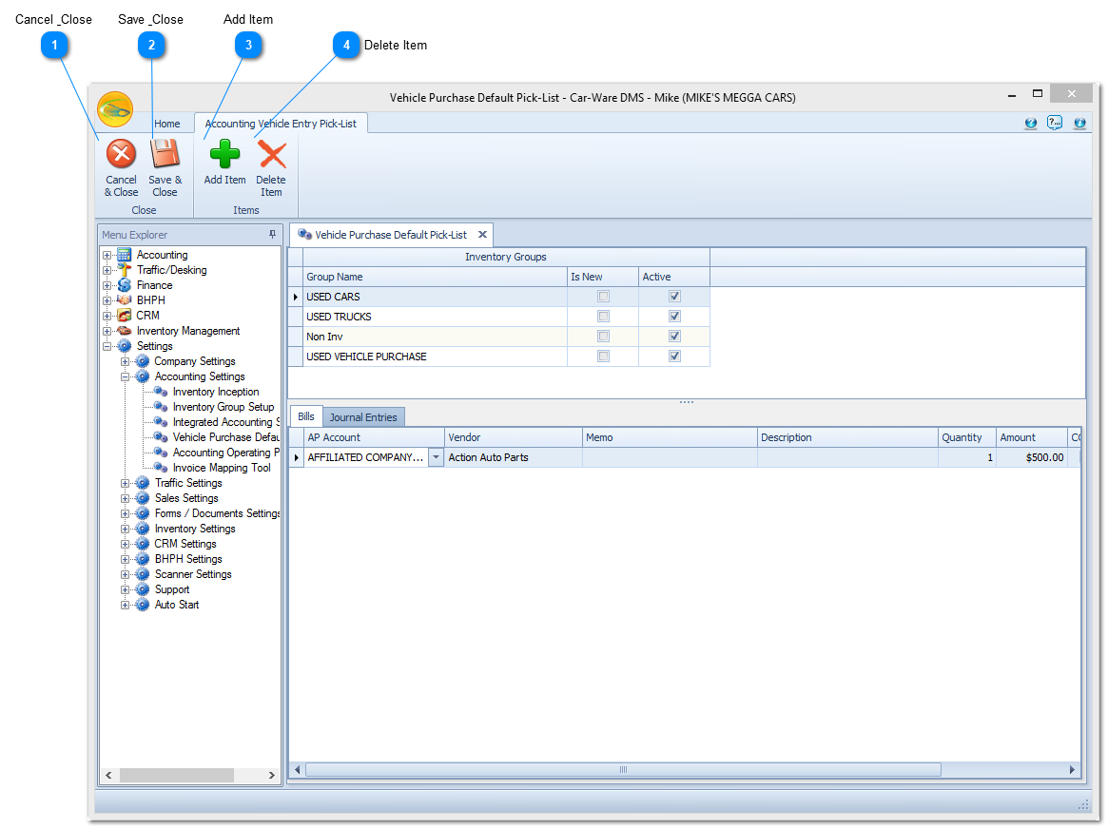Sort by the Vendor column header

pyautogui.click(x=514, y=438)
